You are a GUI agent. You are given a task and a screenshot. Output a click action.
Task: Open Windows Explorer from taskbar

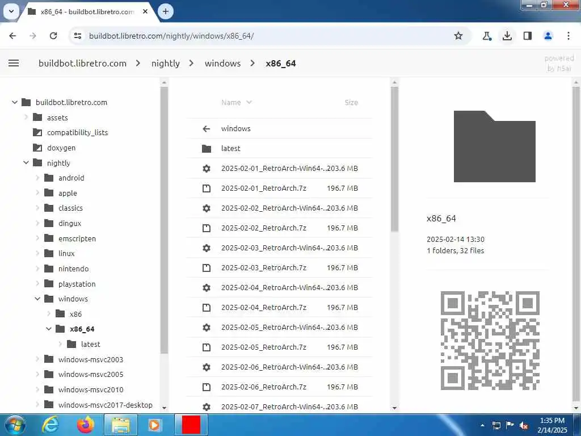121,425
